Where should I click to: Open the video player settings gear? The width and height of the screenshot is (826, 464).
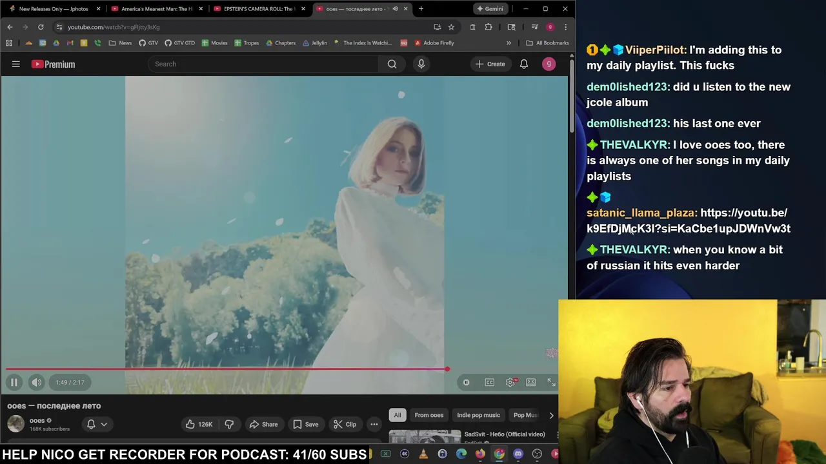pos(510,382)
